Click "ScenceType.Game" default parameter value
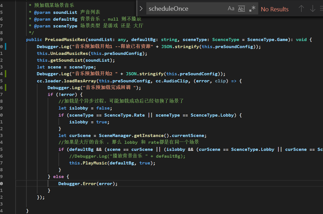Viewport: 323px width, 214px height. pos(267,40)
